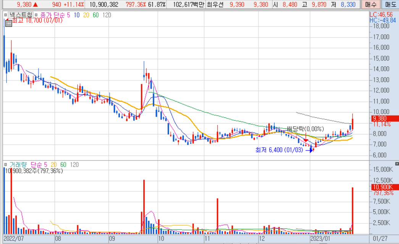Screen dimensions: 399x244
Task: Click the 10,900,382 volume value in top bar
Action: [x=104, y=5]
